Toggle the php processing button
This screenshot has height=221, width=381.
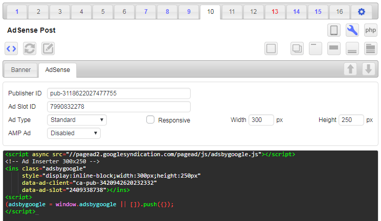tap(371, 30)
